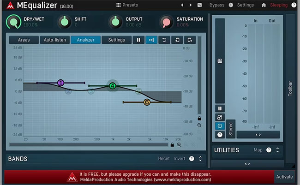
Task: Click the random preset dice icon
Action: coord(199,5)
